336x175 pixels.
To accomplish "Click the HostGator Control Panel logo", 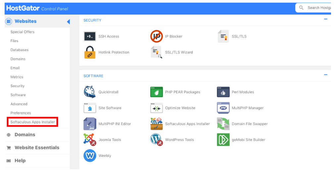I will (37, 8).
